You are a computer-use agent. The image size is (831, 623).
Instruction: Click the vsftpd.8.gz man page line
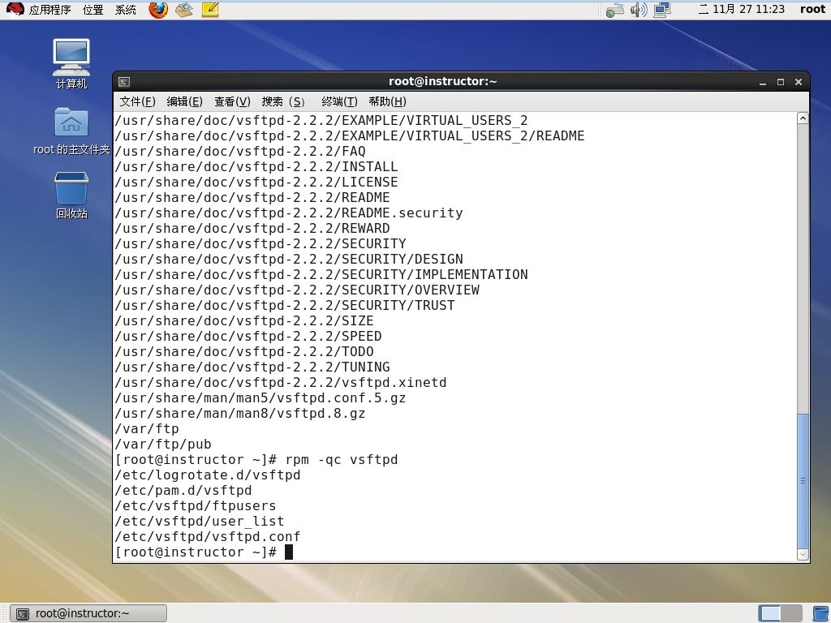click(x=240, y=413)
